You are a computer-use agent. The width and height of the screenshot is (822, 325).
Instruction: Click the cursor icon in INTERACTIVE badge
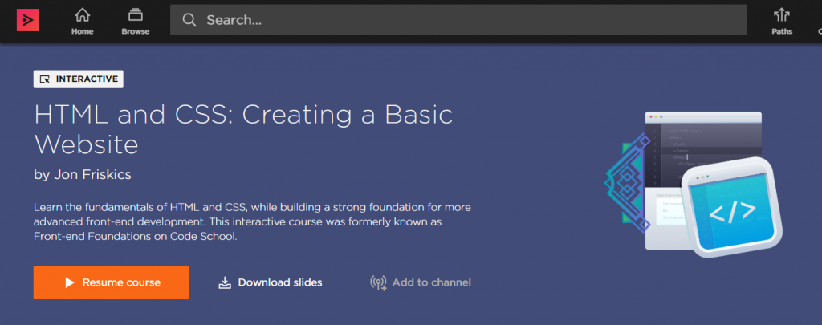click(x=45, y=79)
